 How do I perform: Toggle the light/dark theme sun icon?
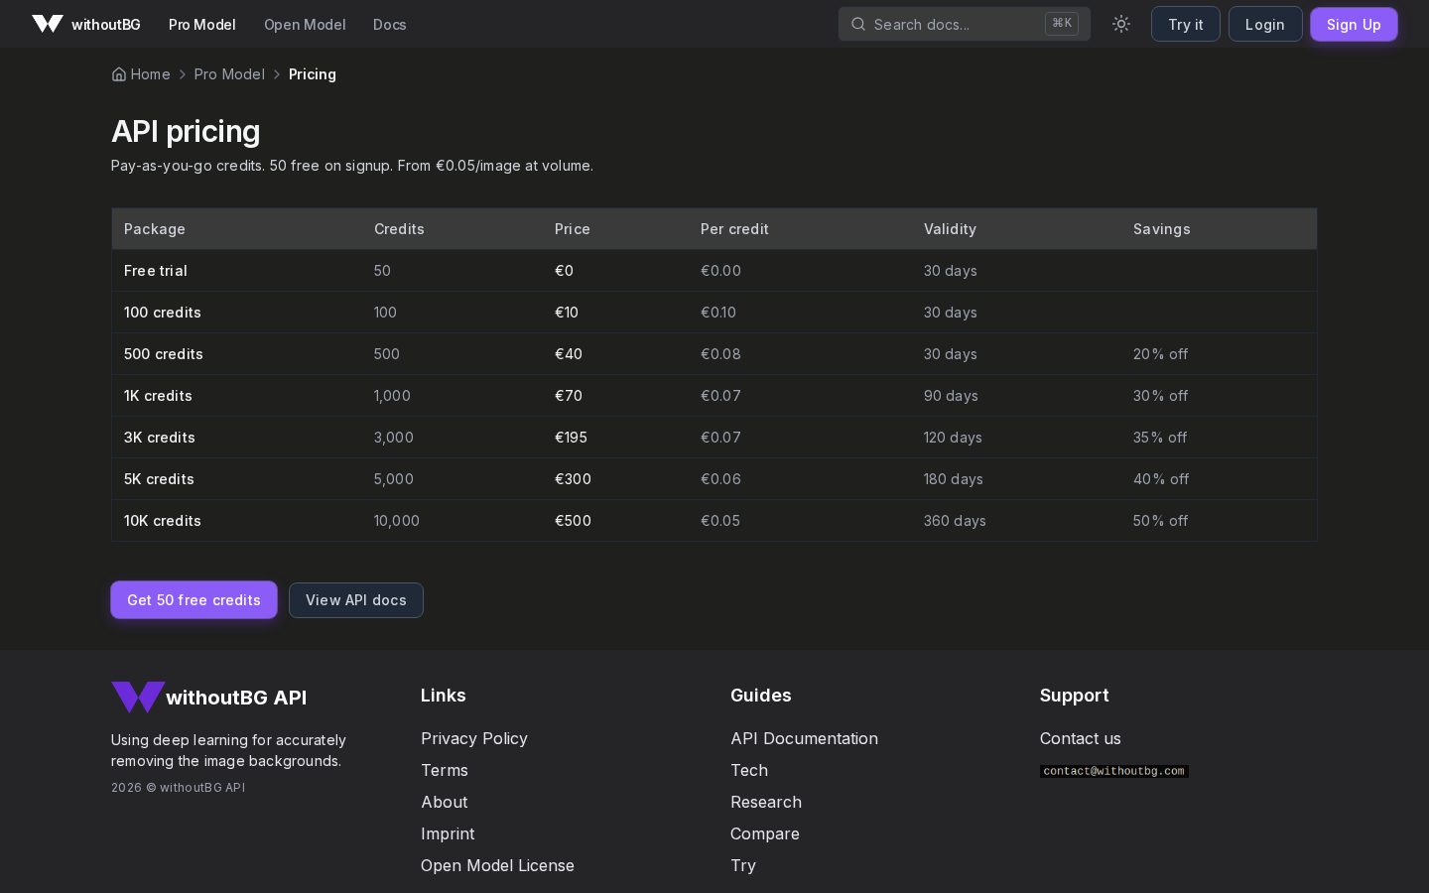coord(1121,24)
